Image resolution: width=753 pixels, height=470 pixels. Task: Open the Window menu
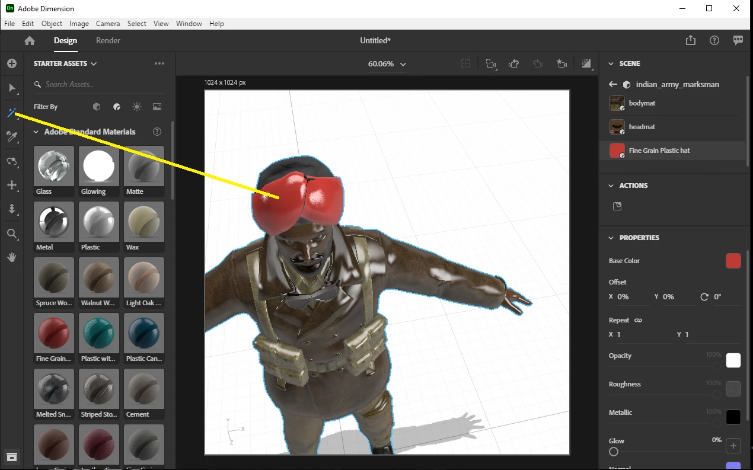(x=189, y=24)
